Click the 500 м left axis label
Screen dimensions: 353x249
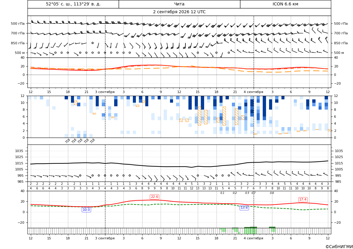click(x=20, y=53)
